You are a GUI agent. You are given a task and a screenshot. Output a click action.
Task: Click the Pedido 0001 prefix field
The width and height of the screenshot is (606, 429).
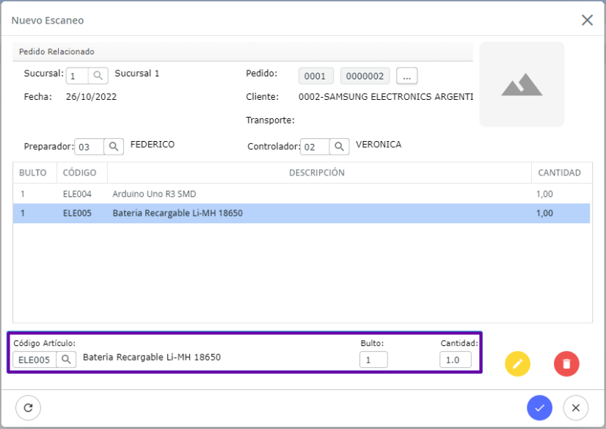point(315,76)
